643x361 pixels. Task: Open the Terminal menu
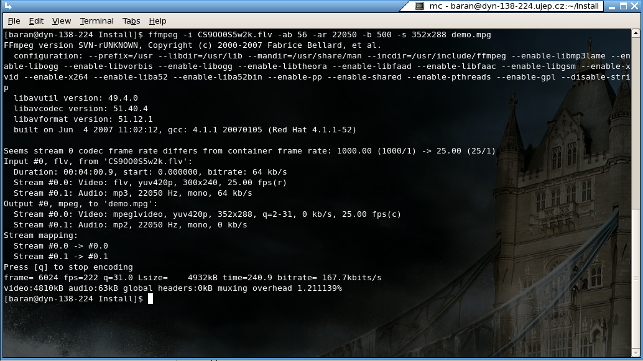(x=97, y=21)
